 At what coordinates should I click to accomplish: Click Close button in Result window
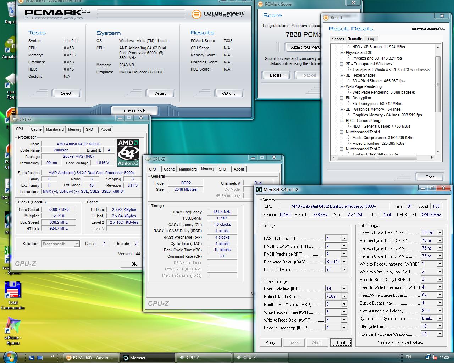430,177
